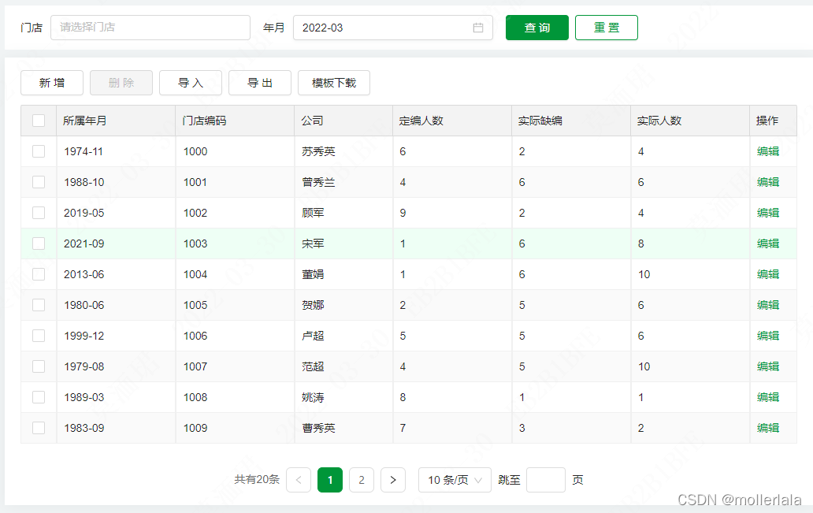Select the checkbox for row 1983-09
813x513 pixels.
39,428
